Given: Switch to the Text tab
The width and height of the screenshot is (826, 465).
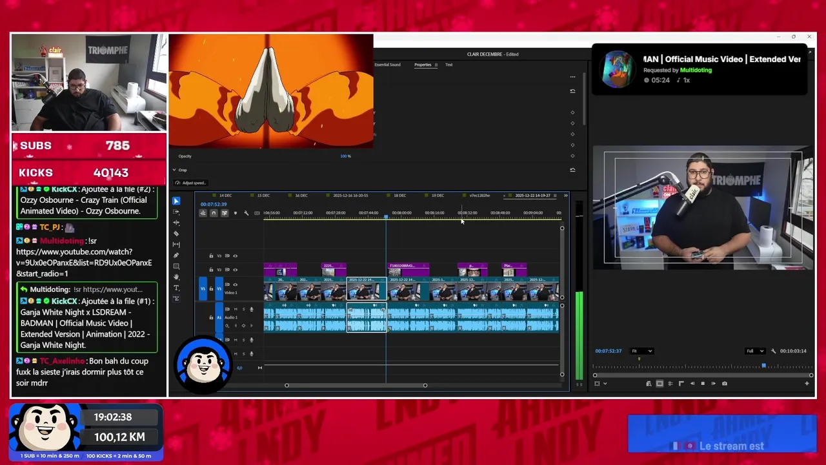Looking at the screenshot, I should point(448,65).
